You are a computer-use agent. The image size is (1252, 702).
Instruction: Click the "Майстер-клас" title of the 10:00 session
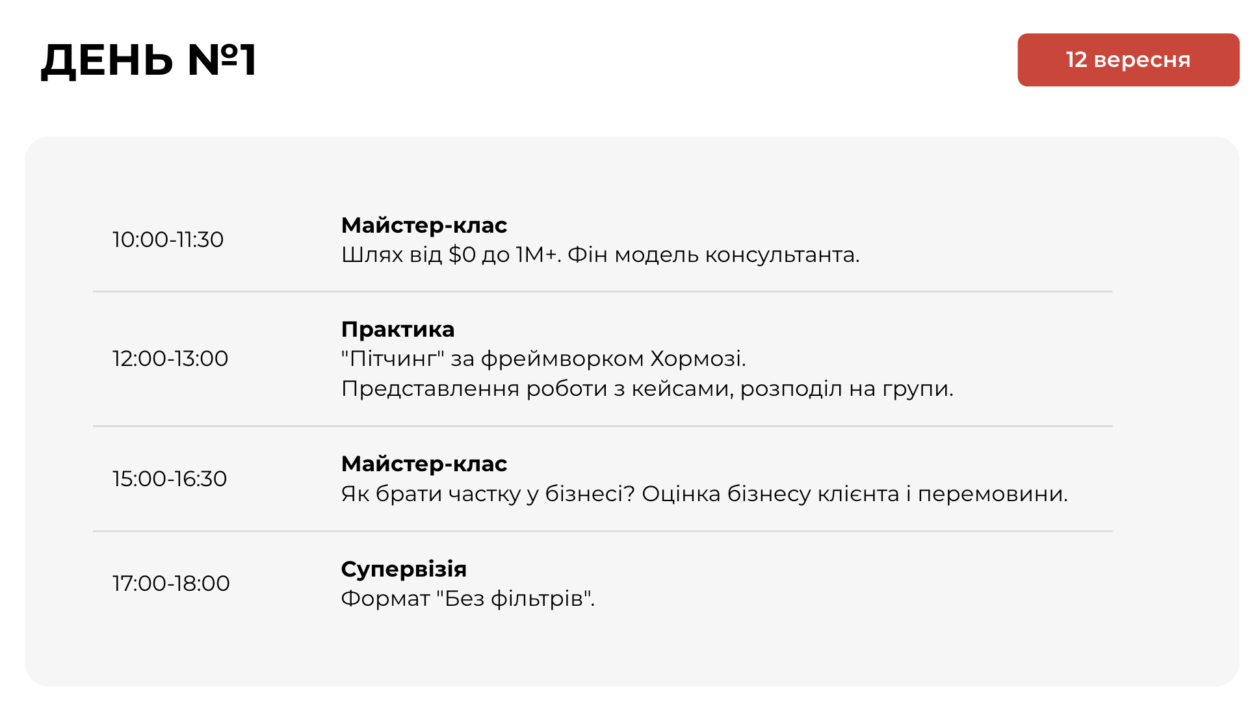pyautogui.click(x=424, y=226)
